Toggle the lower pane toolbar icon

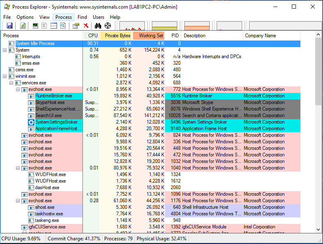(54, 26)
